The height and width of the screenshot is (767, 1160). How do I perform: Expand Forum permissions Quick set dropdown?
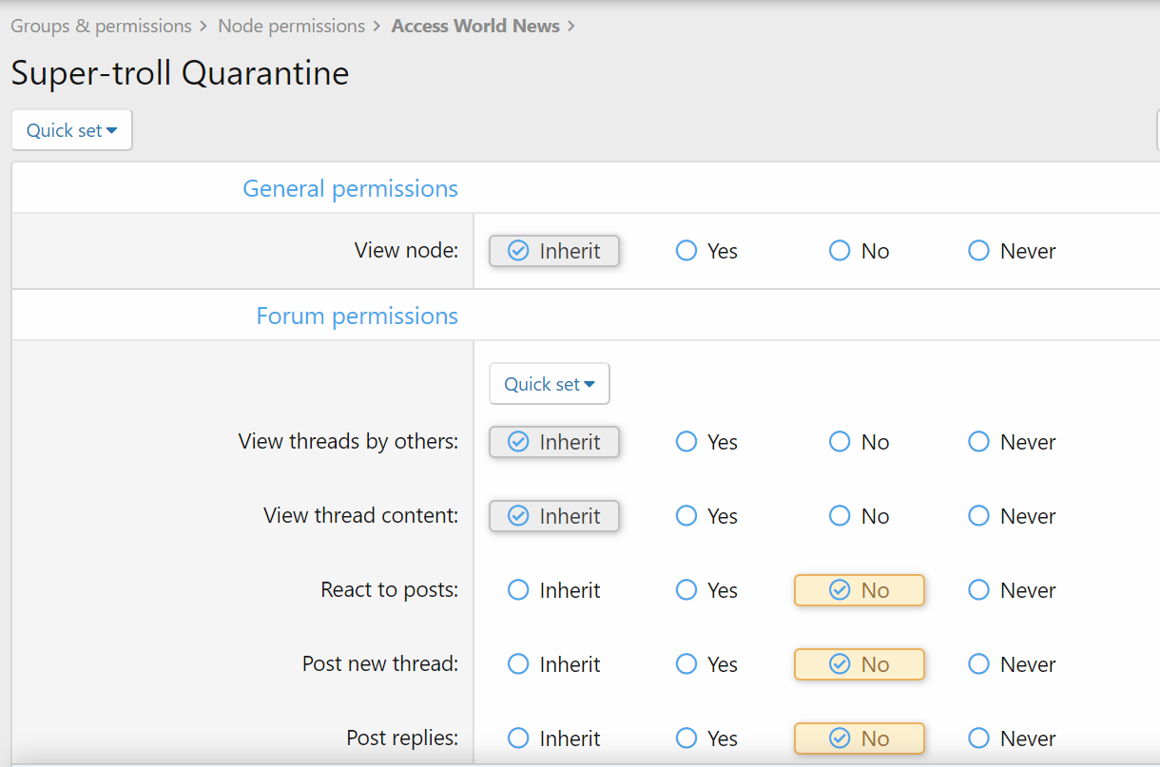tap(550, 384)
